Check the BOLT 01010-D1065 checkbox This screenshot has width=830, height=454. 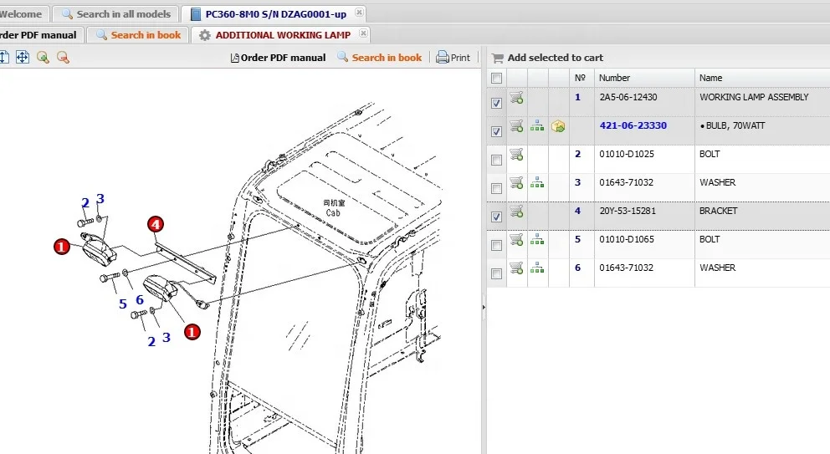pyautogui.click(x=496, y=245)
